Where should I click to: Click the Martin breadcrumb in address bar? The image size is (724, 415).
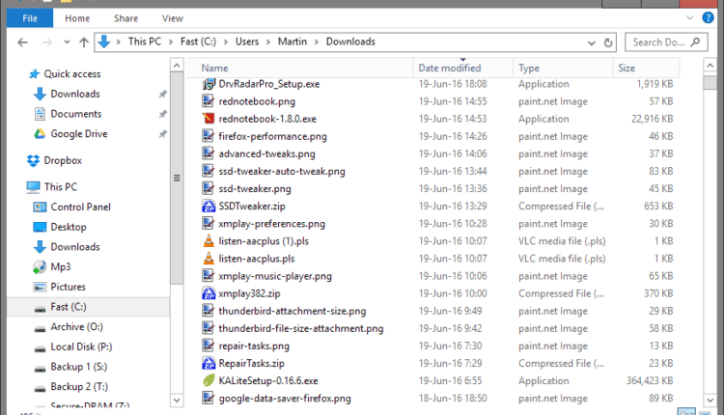[x=292, y=41]
